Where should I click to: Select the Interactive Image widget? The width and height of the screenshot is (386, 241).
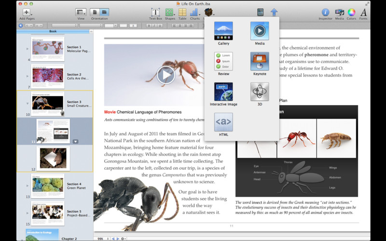pos(223,92)
